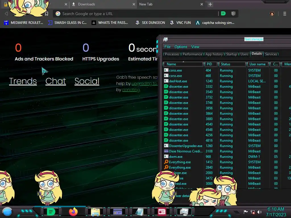Close the New Tab tab
Screen dimensions: 291x218
(x=202, y=4)
